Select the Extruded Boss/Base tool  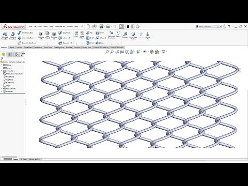pyautogui.click(x=5, y=36)
